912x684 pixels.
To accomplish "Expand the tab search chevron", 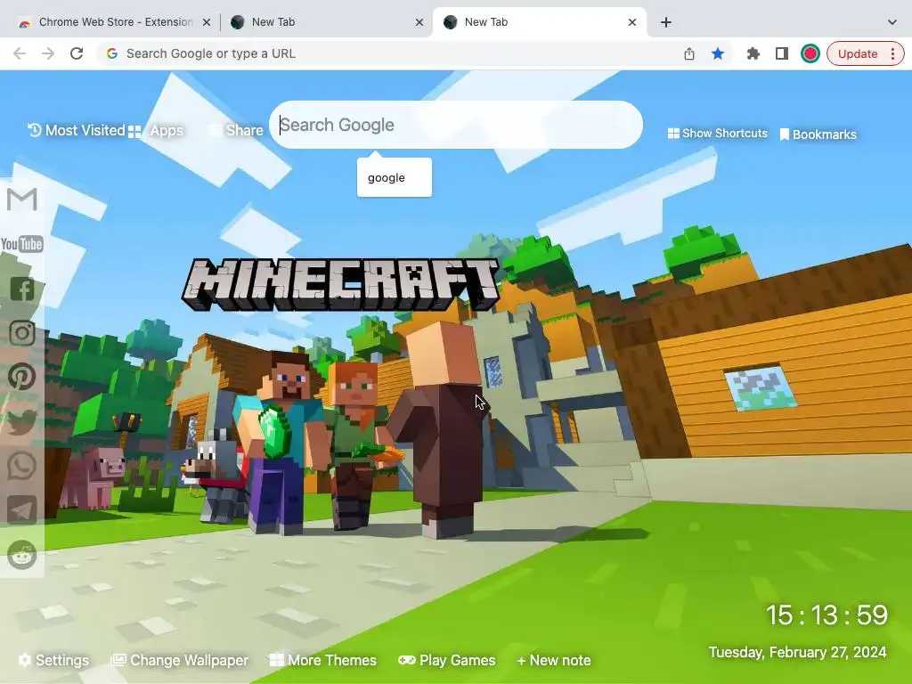I will 892,22.
